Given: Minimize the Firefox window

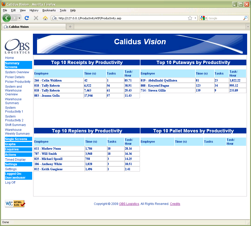Looking at the screenshot, I should click(x=235, y=4).
